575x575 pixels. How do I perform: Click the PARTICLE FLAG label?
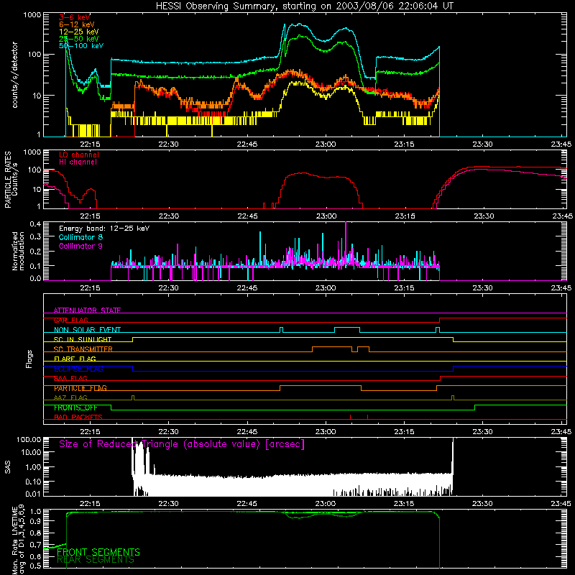[80, 388]
